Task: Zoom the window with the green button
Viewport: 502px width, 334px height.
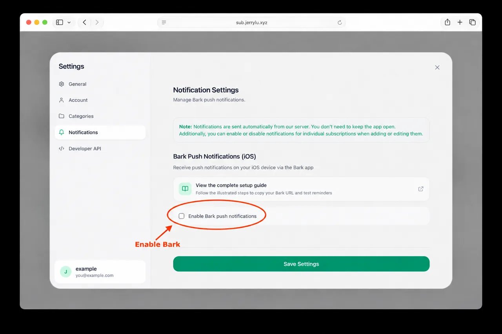Action: 45,22
